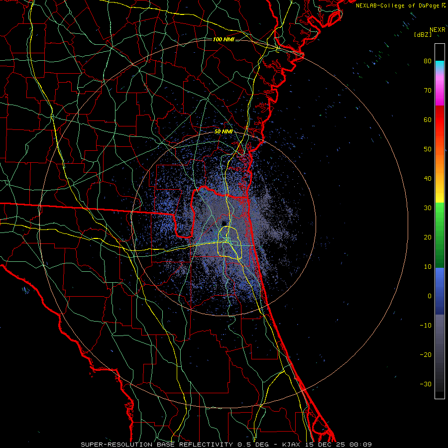448x448 pixels.
Task: Click the yellow beltway loop near radar center
Action: pyautogui.click(x=229, y=242)
